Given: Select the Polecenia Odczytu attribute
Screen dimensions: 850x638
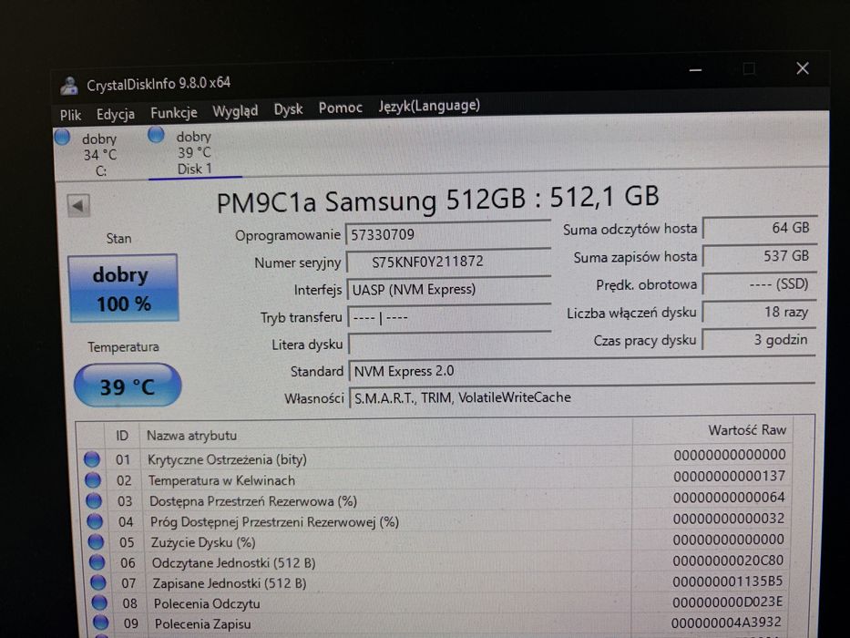Looking at the screenshot, I should point(207,603).
